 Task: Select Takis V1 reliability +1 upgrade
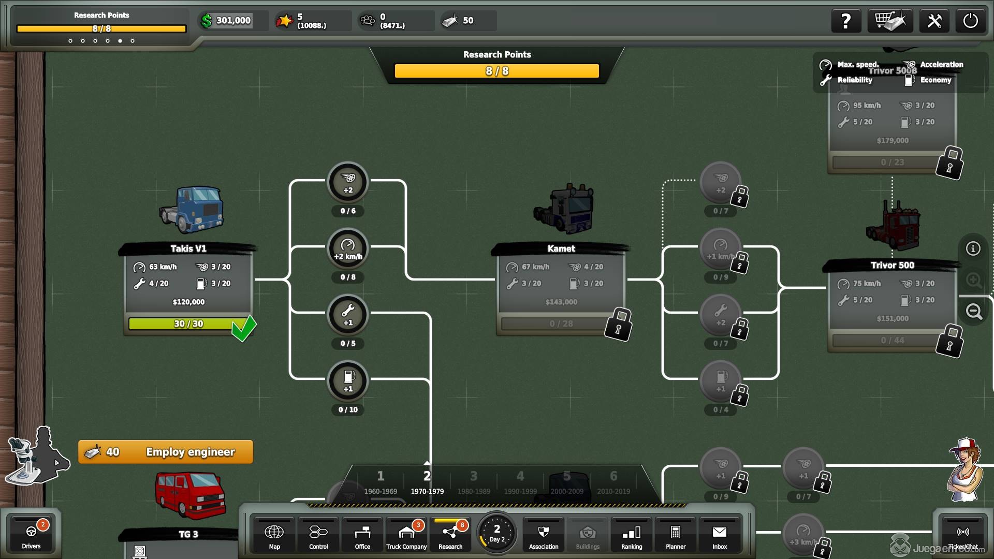[348, 315]
